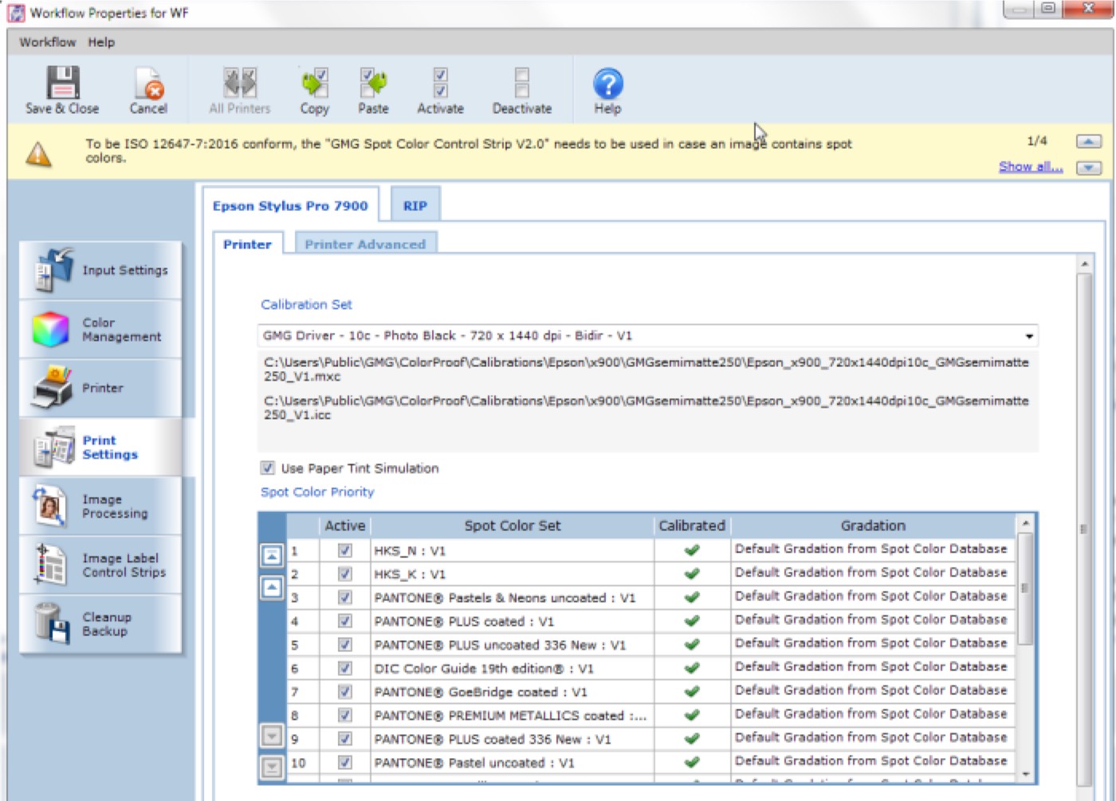Image resolution: width=1116 pixels, height=801 pixels.
Task: Toggle Use Paper Tint Simulation checkbox
Action: coord(268,468)
